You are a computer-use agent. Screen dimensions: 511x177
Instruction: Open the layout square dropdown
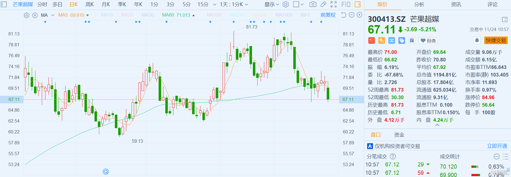[299, 4]
